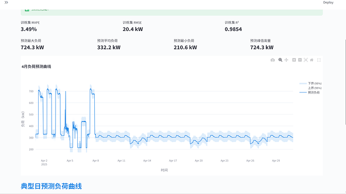The image size is (346, 194).
Task: Click the 预测峰值需量 metric label
Action: pyautogui.click(x=260, y=40)
